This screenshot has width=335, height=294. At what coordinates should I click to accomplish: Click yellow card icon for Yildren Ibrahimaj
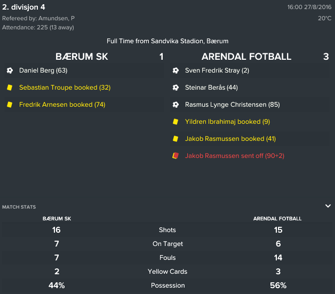(176, 122)
